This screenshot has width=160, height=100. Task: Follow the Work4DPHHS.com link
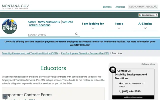pos(80,45)
